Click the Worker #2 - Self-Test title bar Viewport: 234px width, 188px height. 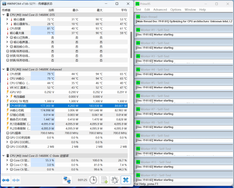(x=184, y=43)
